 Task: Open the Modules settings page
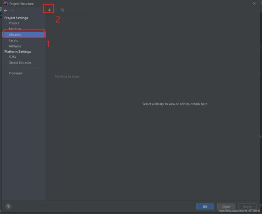tap(15, 29)
